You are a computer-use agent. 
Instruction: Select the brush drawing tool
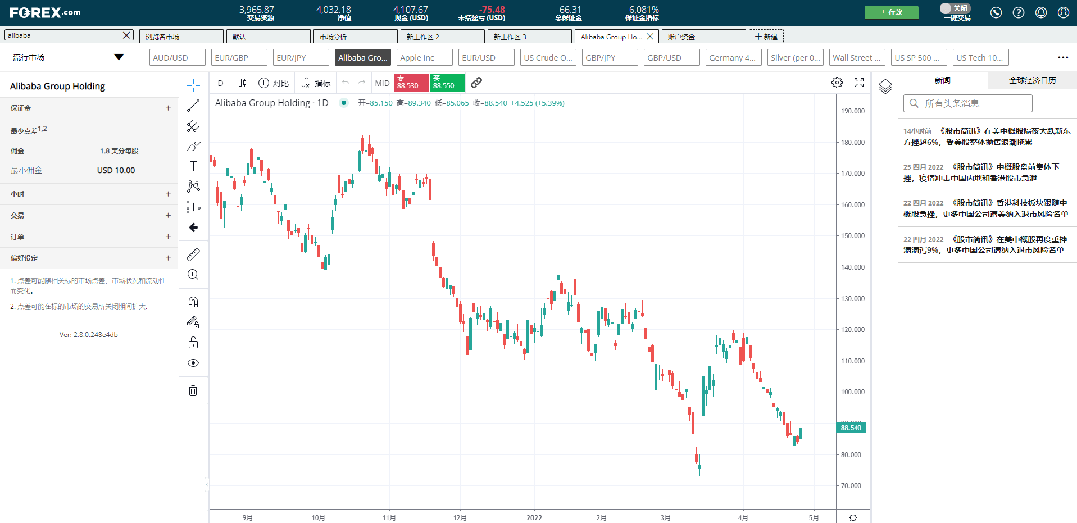[x=193, y=146]
